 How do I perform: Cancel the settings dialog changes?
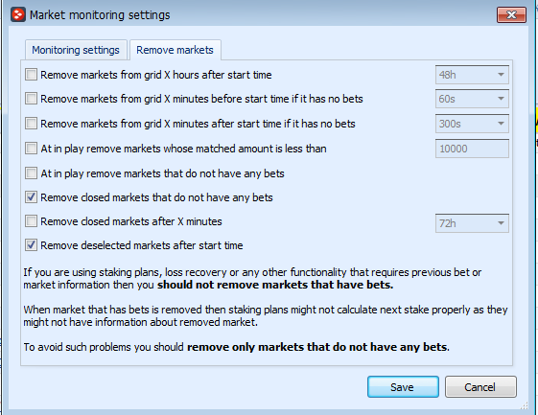[x=480, y=387]
